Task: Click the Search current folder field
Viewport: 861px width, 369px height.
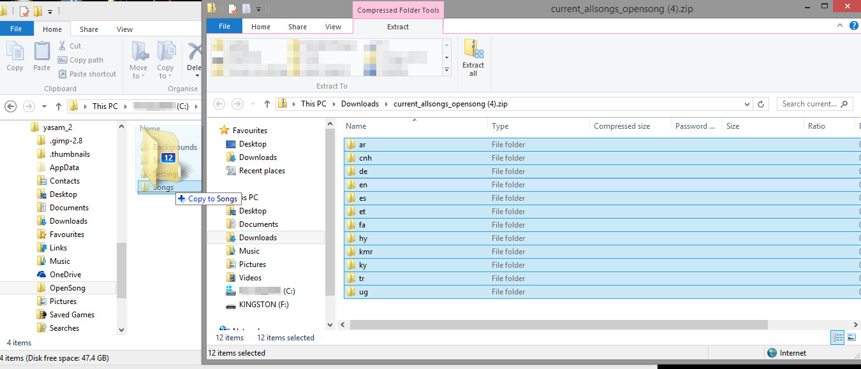Action: pos(809,104)
